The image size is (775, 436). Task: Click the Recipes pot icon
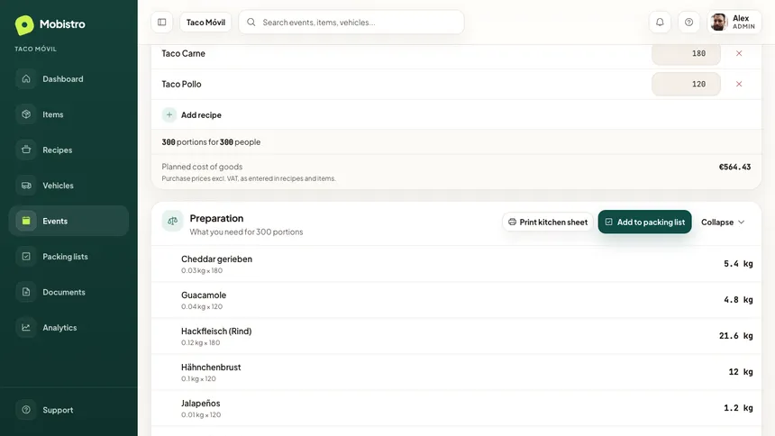pyautogui.click(x=26, y=150)
